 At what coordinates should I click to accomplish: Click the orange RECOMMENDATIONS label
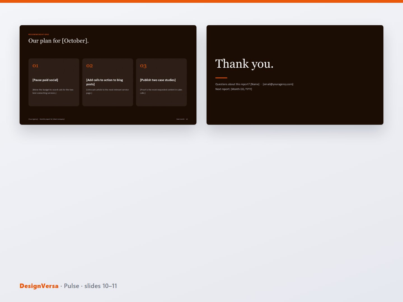click(x=39, y=34)
